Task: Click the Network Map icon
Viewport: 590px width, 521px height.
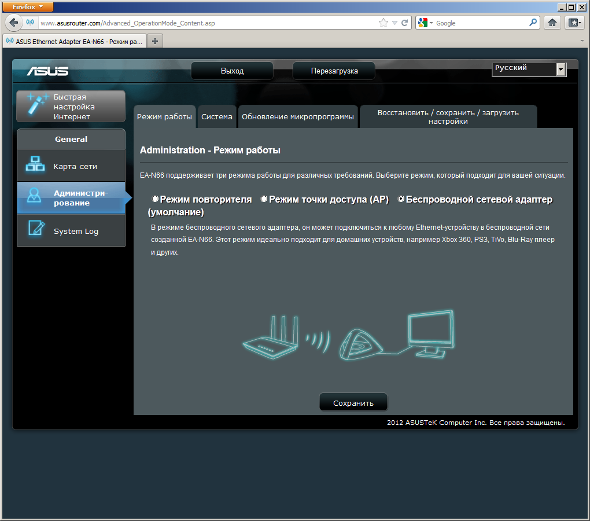Action: tap(35, 164)
